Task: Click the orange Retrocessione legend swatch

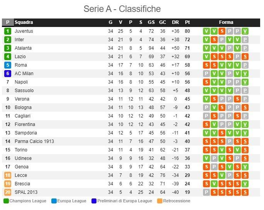Action: tap(160, 201)
